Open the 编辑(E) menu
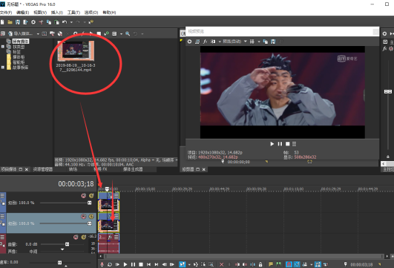 point(22,13)
